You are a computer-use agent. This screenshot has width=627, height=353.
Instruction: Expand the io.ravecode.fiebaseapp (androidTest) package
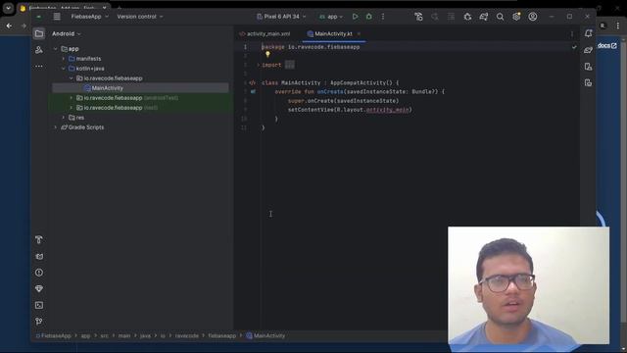point(72,98)
